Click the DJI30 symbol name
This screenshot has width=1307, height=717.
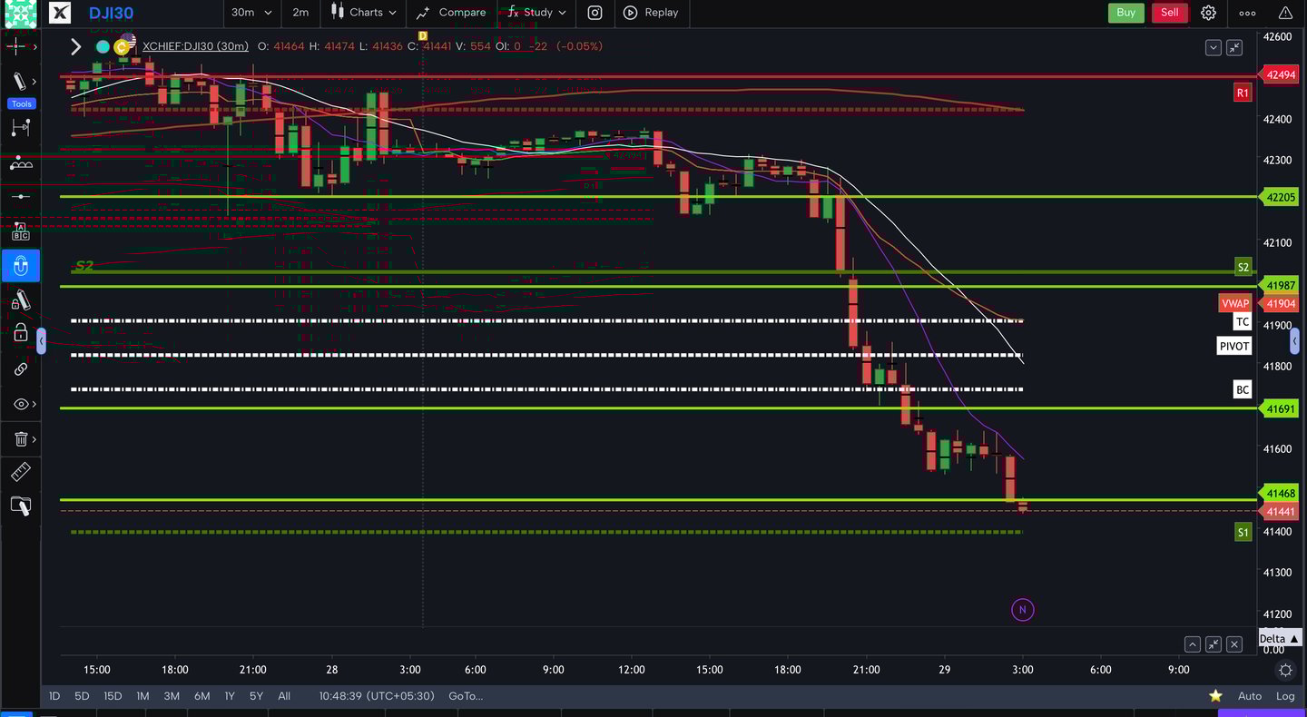[112, 13]
